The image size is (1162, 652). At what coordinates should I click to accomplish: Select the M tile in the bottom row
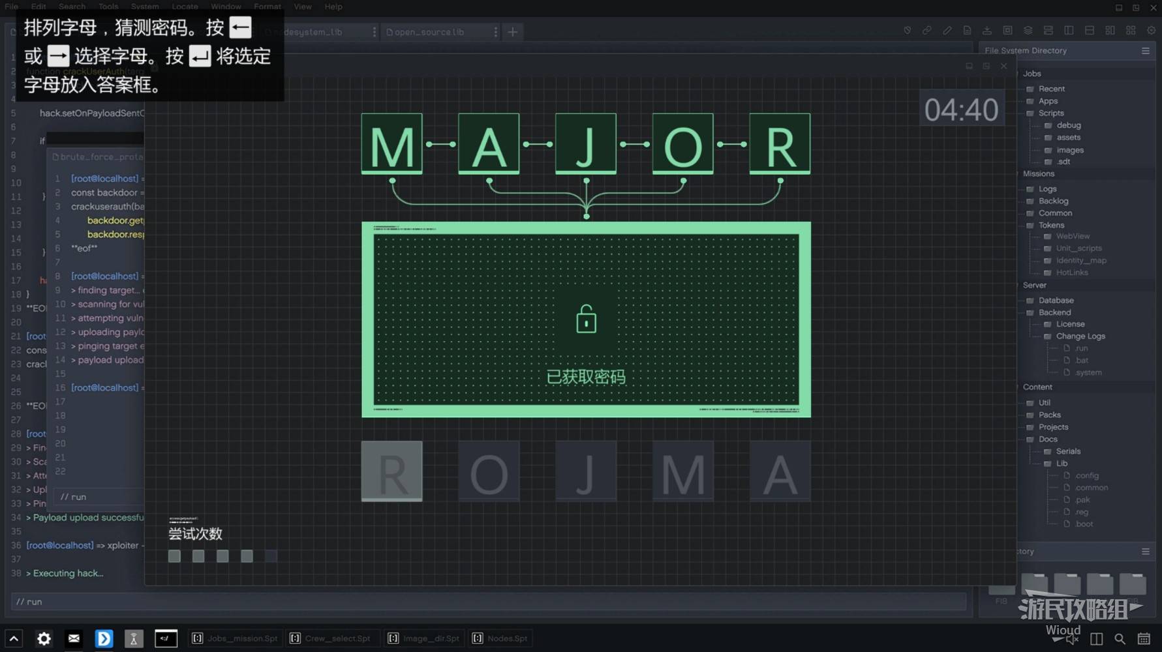[x=683, y=471]
